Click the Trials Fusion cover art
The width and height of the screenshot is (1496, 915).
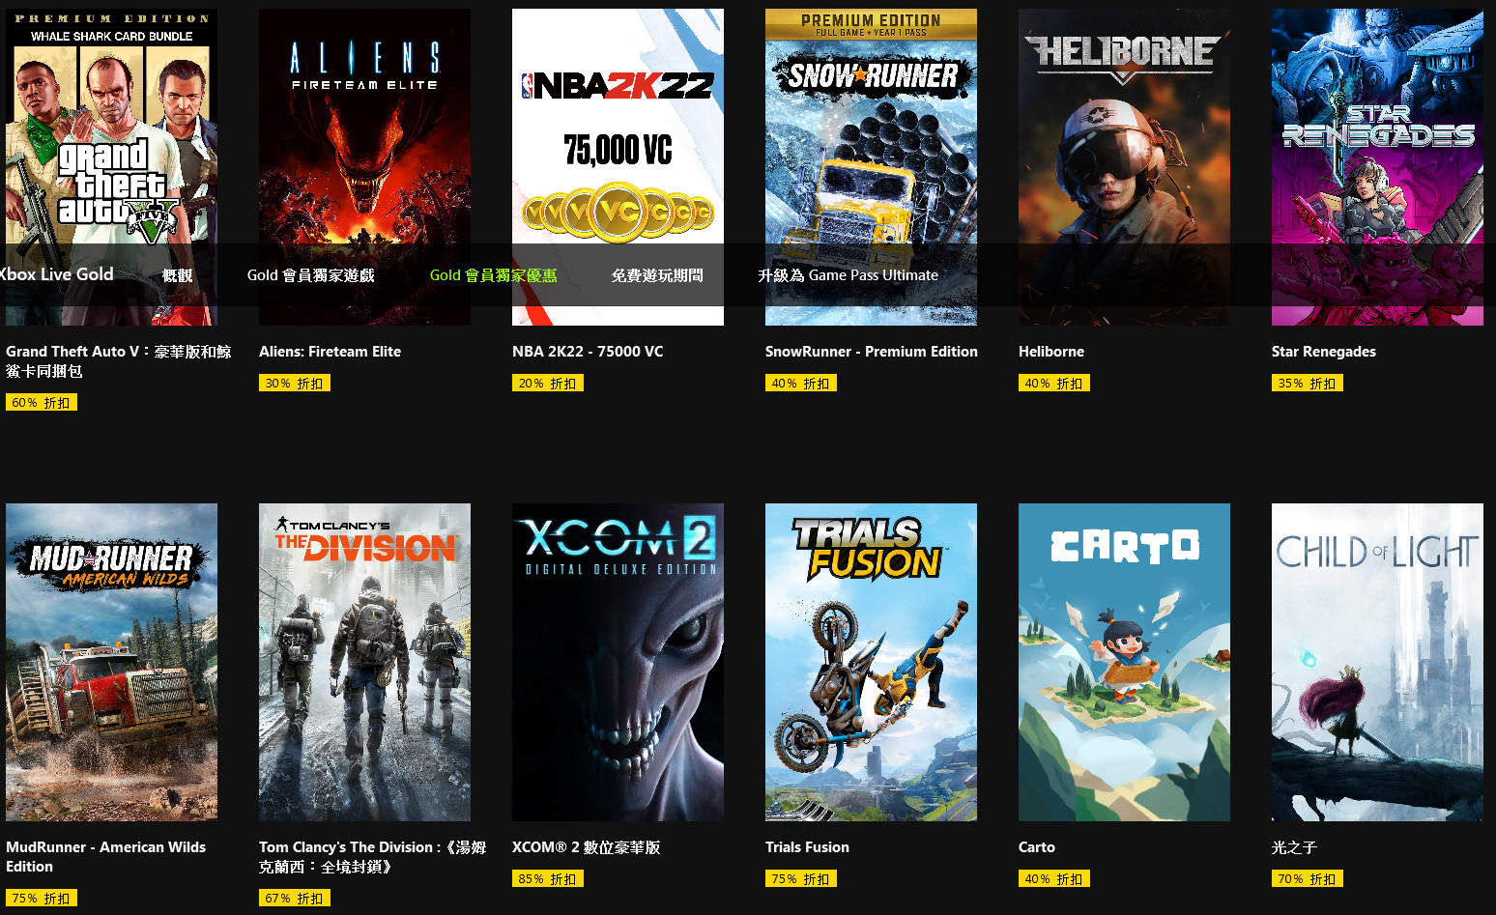pos(871,662)
